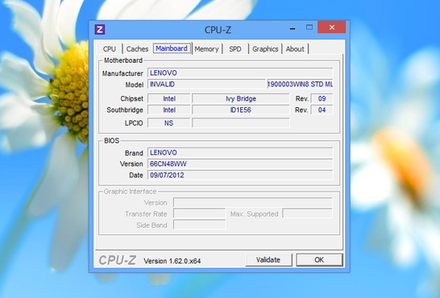Screen dimensions: 440x298
Task: Click the Southbridge label
Action: pyautogui.click(x=125, y=110)
